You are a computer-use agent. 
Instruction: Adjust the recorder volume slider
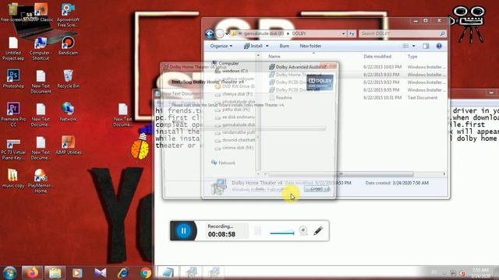tap(282, 233)
